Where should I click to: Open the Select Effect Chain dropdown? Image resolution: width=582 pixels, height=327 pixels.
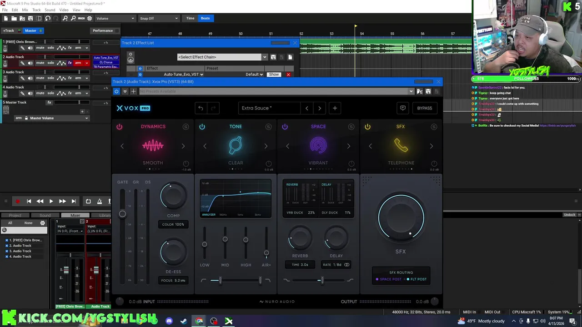222,57
